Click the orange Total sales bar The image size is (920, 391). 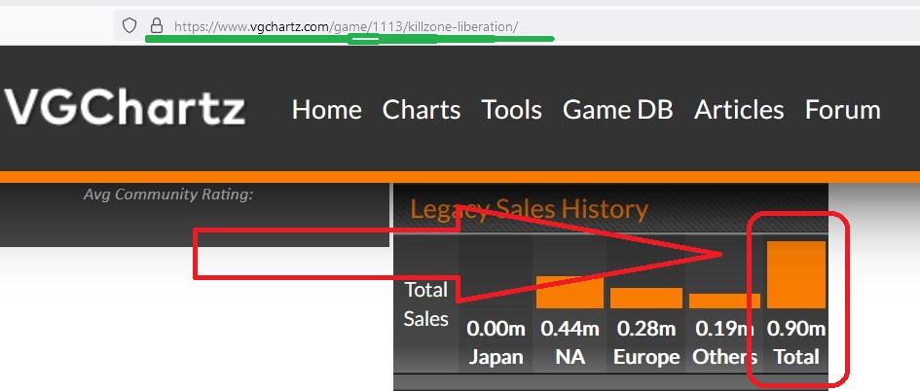(796, 274)
